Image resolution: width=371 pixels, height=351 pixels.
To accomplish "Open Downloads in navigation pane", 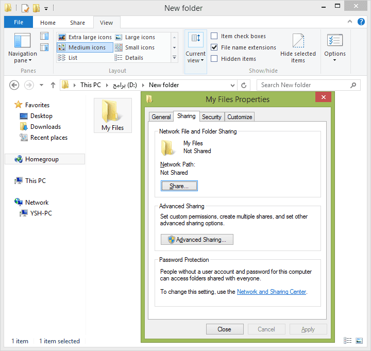I will pos(41,127).
